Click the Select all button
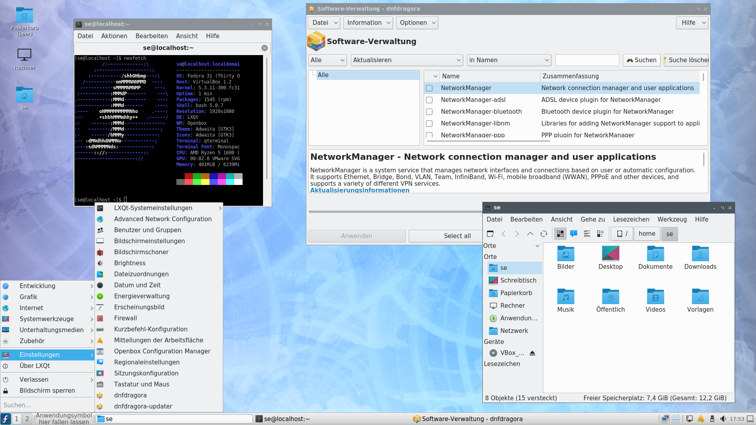This screenshot has width=756, height=425. (457, 236)
